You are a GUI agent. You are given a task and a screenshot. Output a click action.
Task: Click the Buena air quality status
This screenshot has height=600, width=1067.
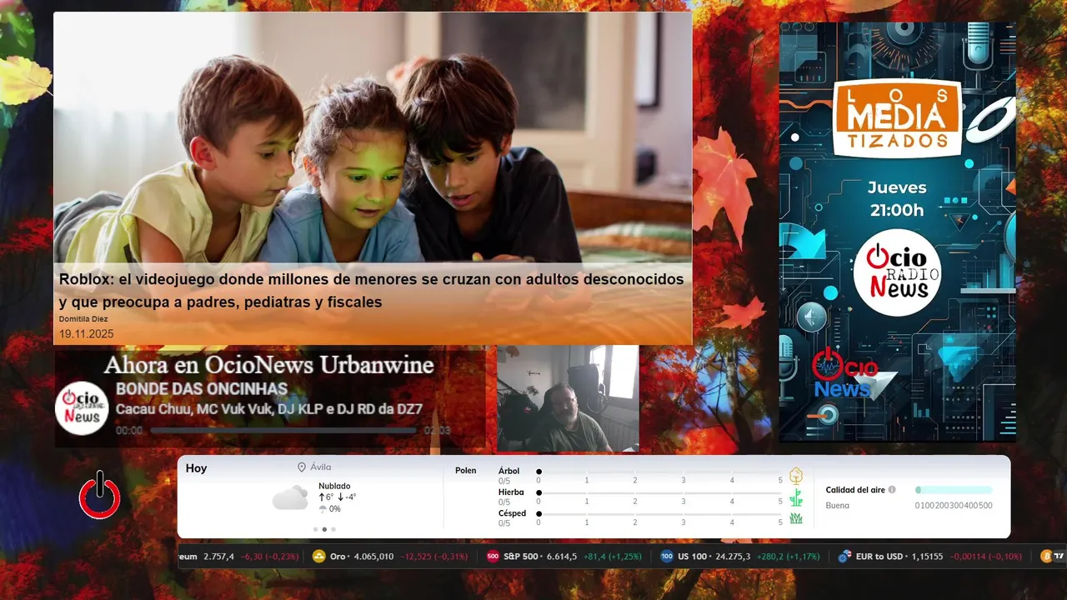tap(838, 505)
